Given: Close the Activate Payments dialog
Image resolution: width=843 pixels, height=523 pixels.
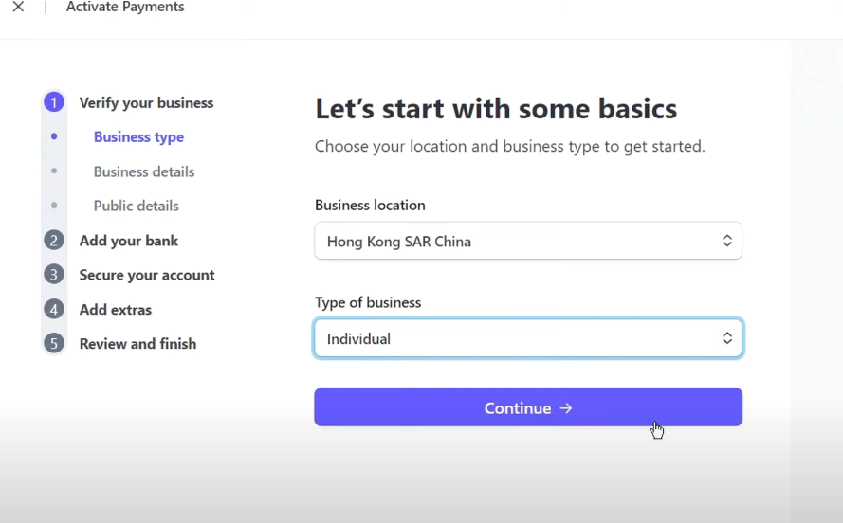Looking at the screenshot, I should point(18,8).
